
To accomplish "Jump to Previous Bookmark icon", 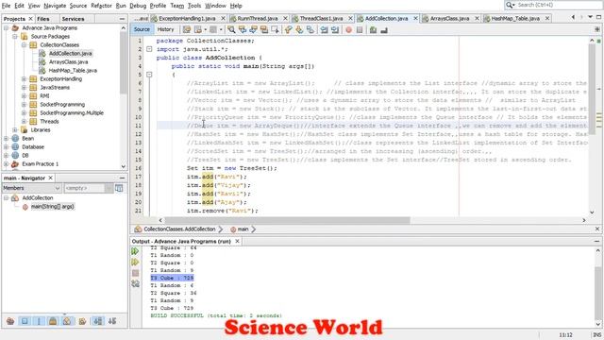I will pyautogui.click(x=289, y=29).
